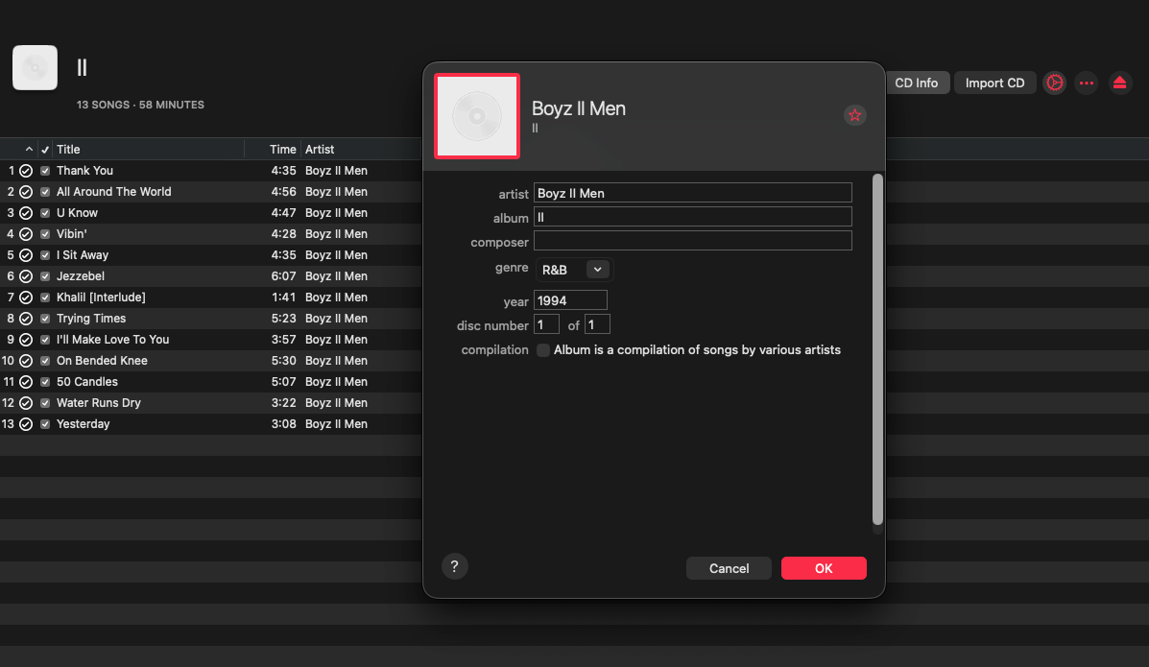1149x667 pixels.
Task: Click the eject CD icon
Action: point(1119,83)
